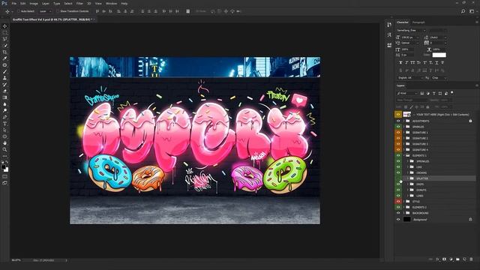Hide the ELEMENTS 2 group

pyautogui.click(x=398, y=207)
